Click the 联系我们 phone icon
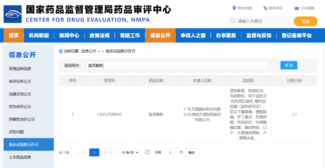Screen dimensions: 325x168 point(265,8)
